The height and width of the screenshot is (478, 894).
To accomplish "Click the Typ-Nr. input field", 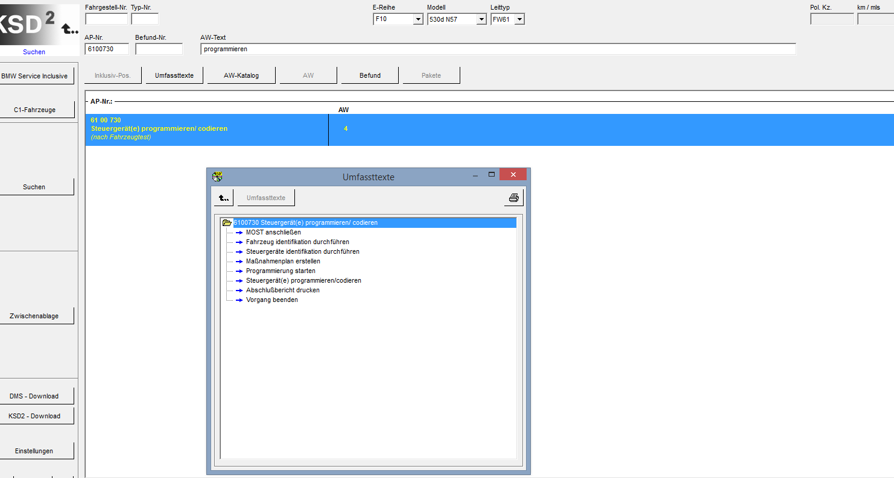I will [x=145, y=19].
